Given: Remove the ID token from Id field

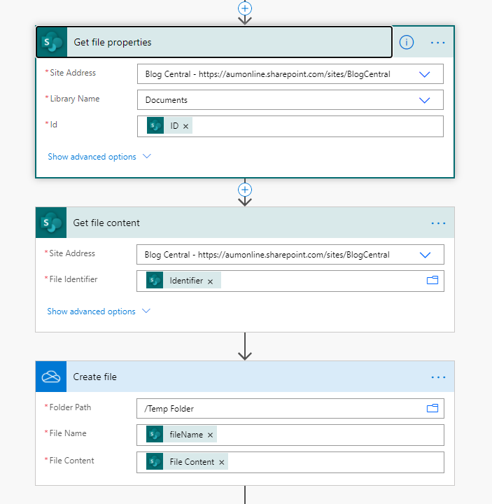Looking at the screenshot, I should pos(185,126).
